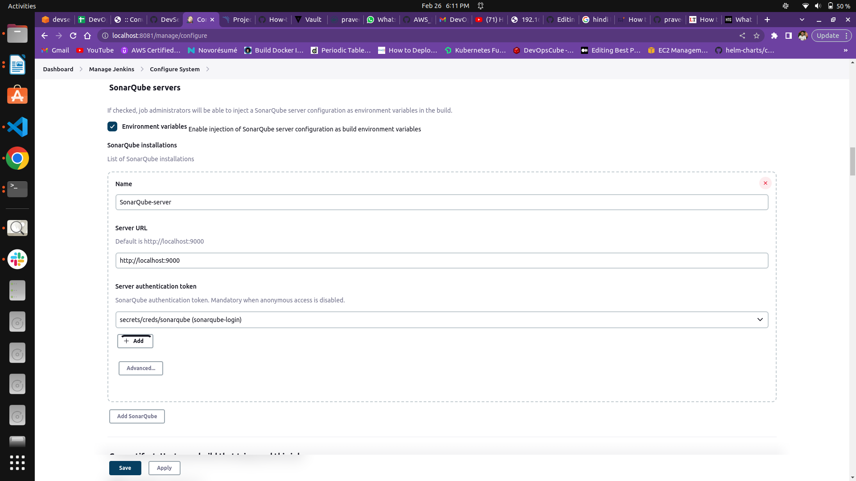The width and height of the screenshot is (856, 481).
Task: Open the browser home page
Action: click(87, 36)
